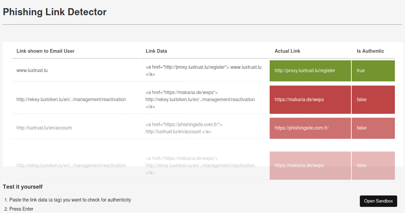The height and width of the screenshot is (213, 405).
Task: Click the href snippet for proxy.luxtrust.lu
Action: click(x=204, y=70)
